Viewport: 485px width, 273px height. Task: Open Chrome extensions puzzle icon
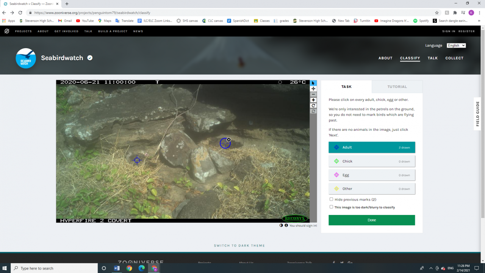tap(455, 13)
